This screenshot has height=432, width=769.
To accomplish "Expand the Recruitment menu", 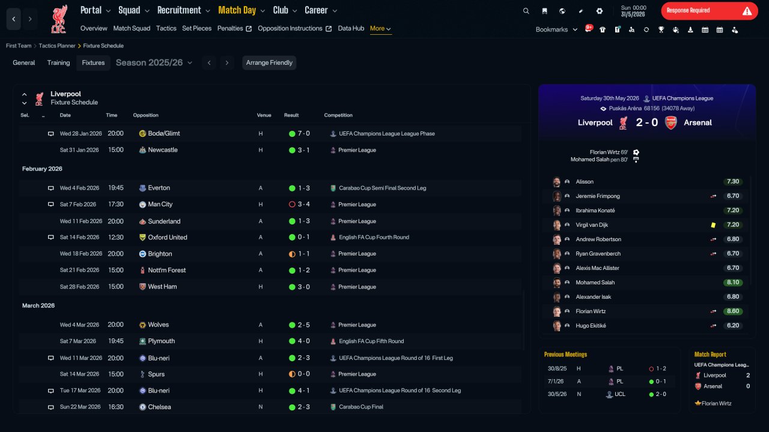I will [184, 10].
